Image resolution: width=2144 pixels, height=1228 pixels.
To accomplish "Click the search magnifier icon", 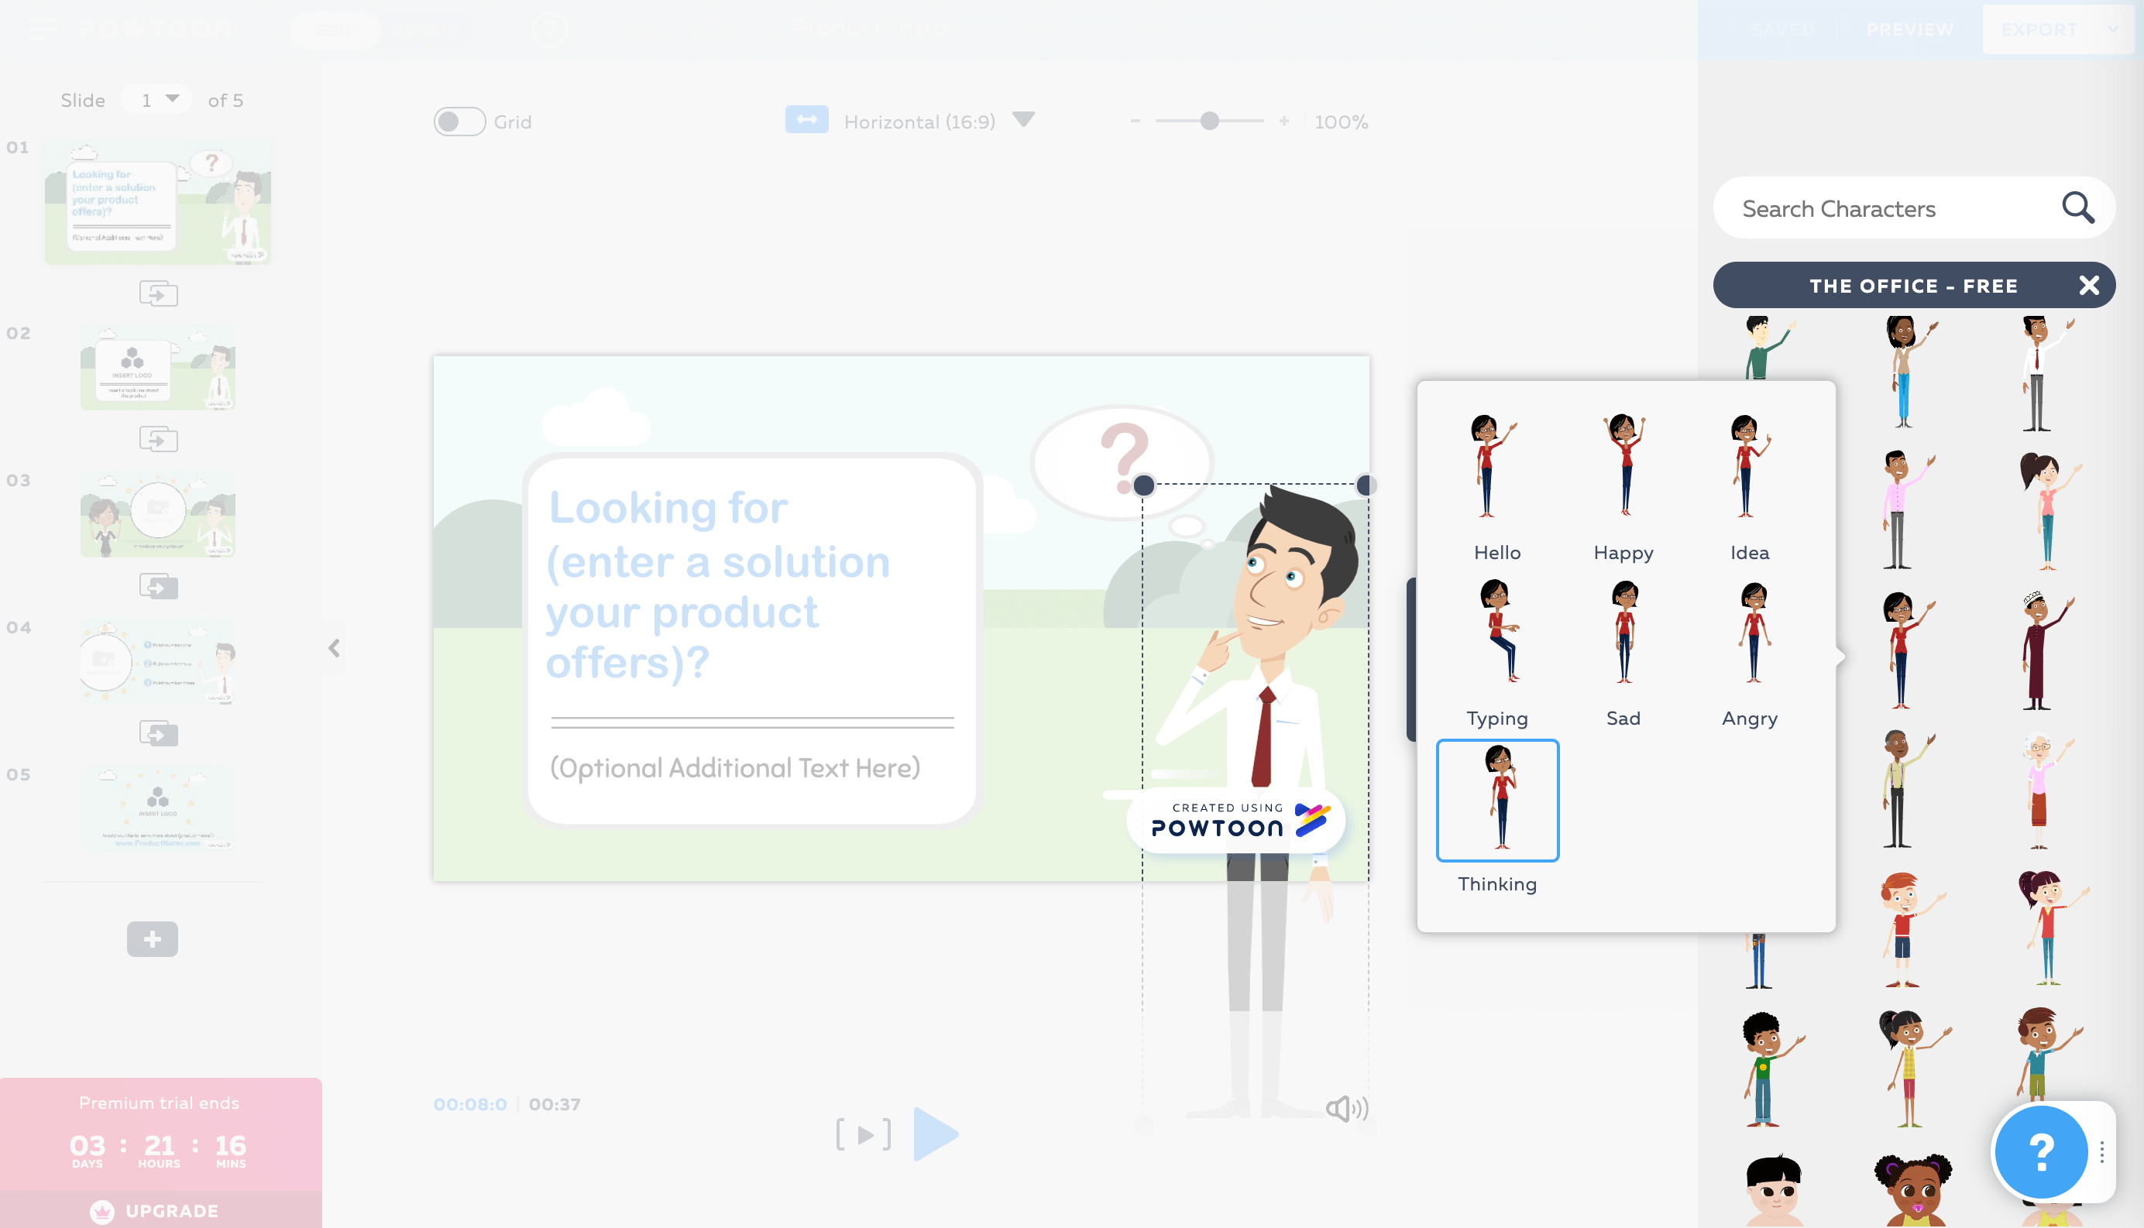I will pyautogui.click(x=2077, y=208).
